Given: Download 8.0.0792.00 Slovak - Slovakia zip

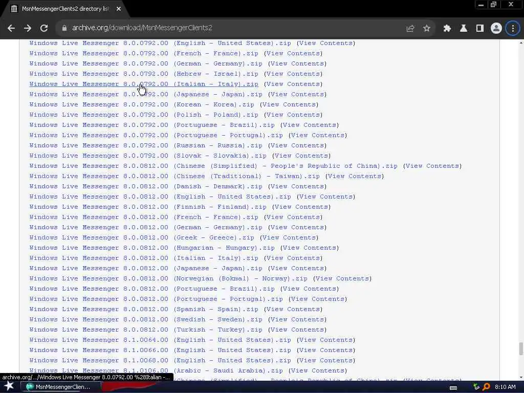Looking at the screenshot, I should pyautogui.click(x=148, y=156).
